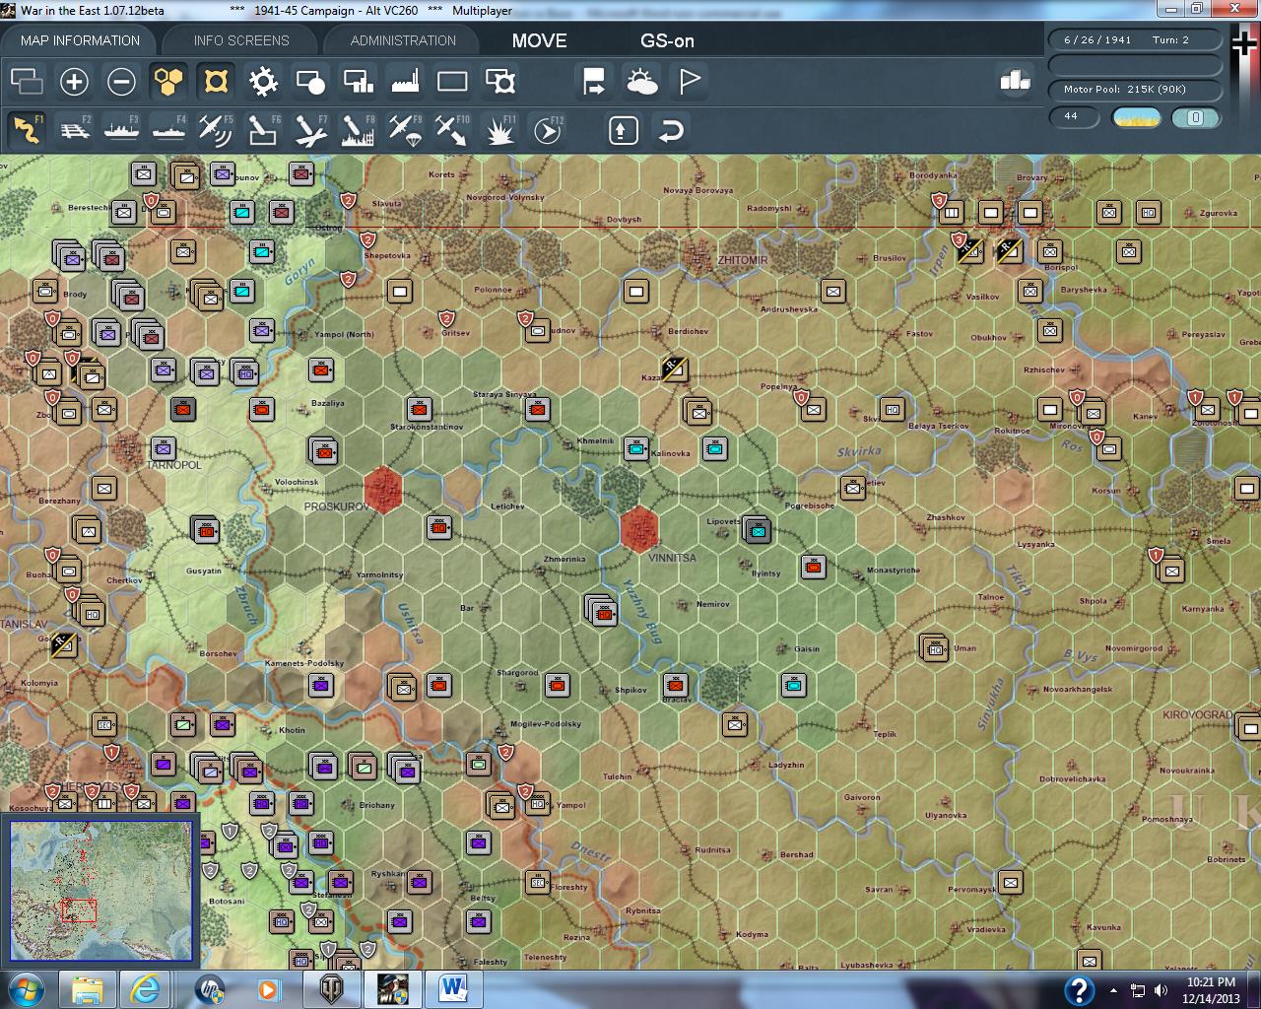Click the empty rectangle toolbar icon
This screenshot has width=1261, height=1009.
click(x=452, y=81)
